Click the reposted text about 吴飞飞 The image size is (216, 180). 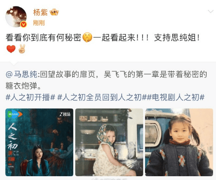[x=106, y=80]
